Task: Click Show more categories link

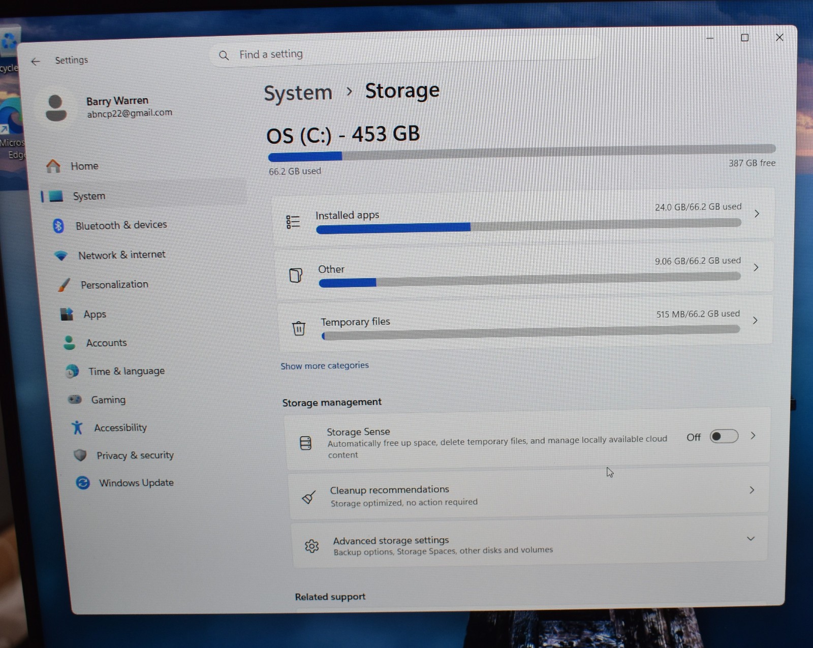Action: tap(325, 366)
